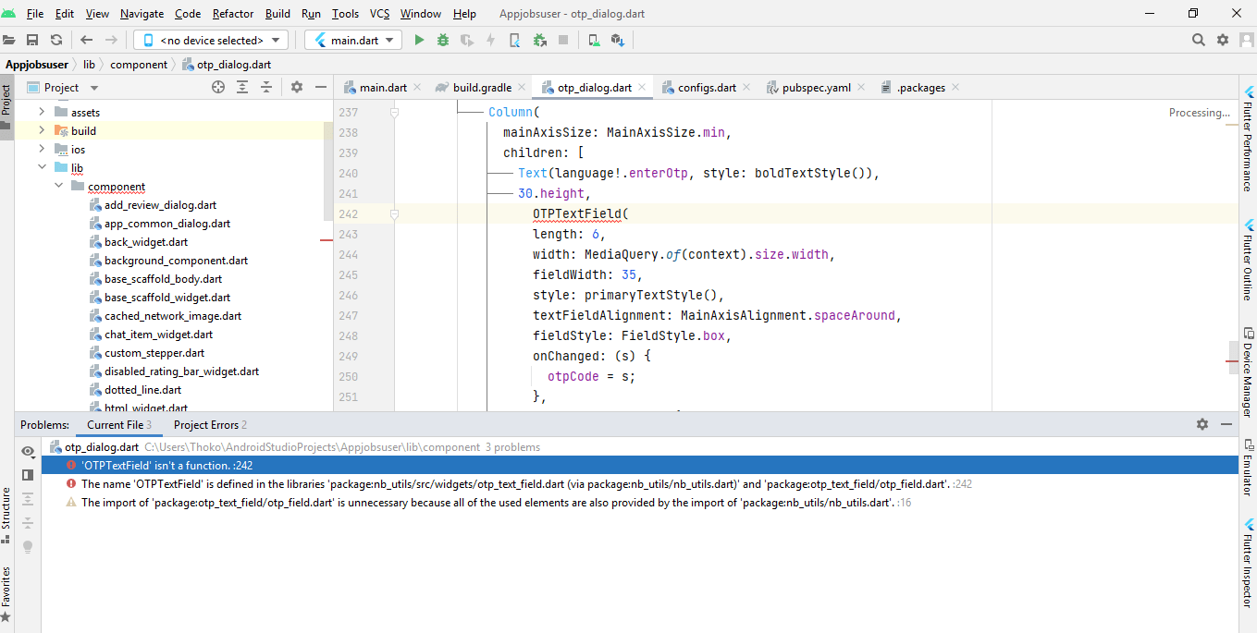The image size is (1257, 633).
Task: Toggle the preview pane icon in Problems
Action: (28, 474)
